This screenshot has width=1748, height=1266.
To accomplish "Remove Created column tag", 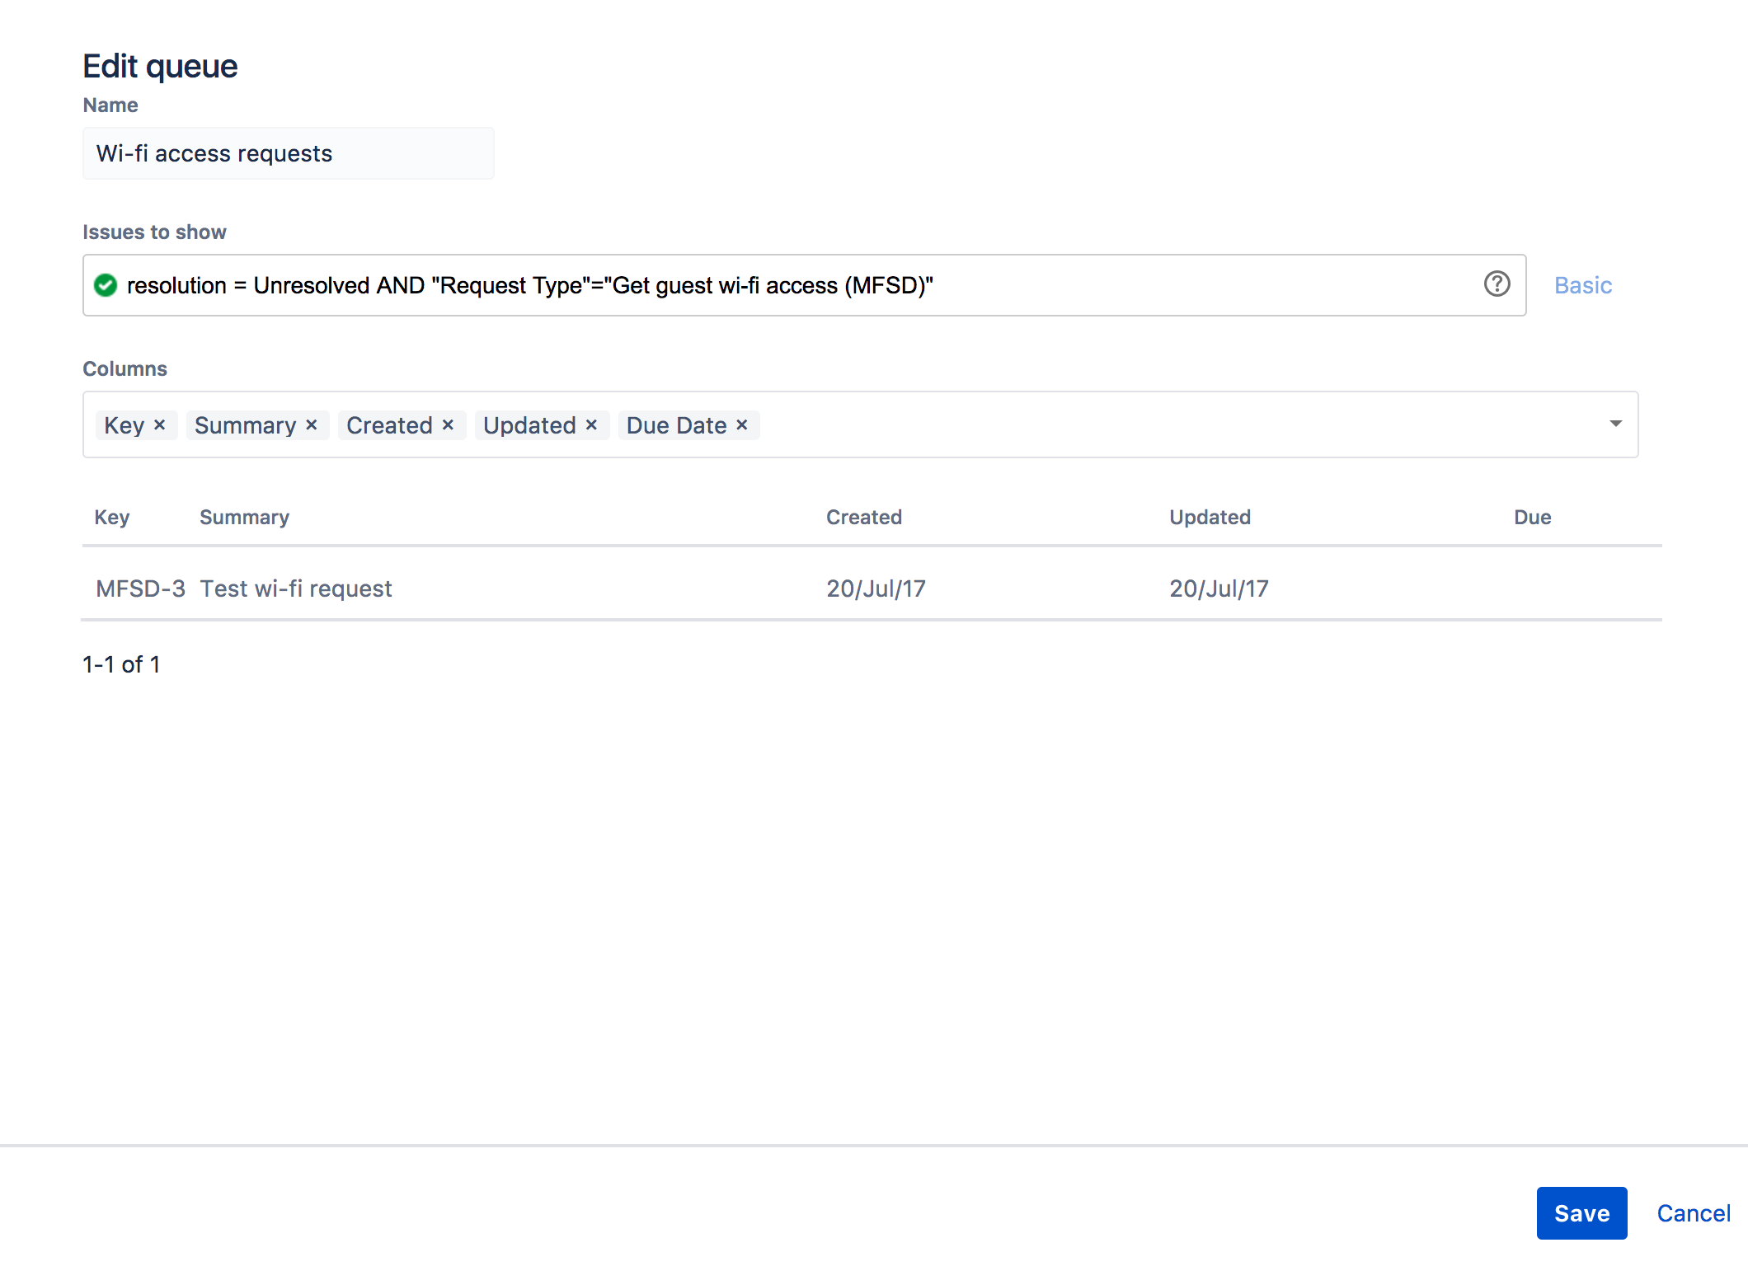I will (x=449, y=424).
